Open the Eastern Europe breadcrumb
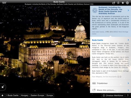The width and height of the screenshot is (131, 98). click(37, 96)
